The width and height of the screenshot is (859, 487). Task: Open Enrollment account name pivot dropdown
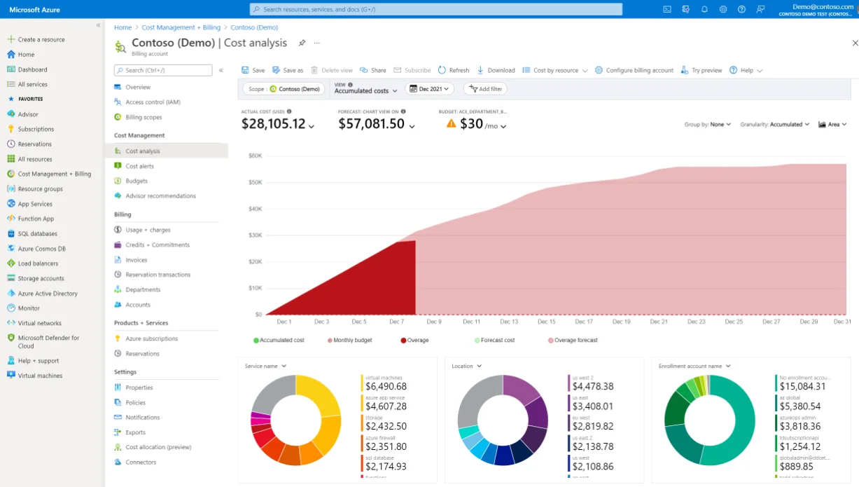694,366
